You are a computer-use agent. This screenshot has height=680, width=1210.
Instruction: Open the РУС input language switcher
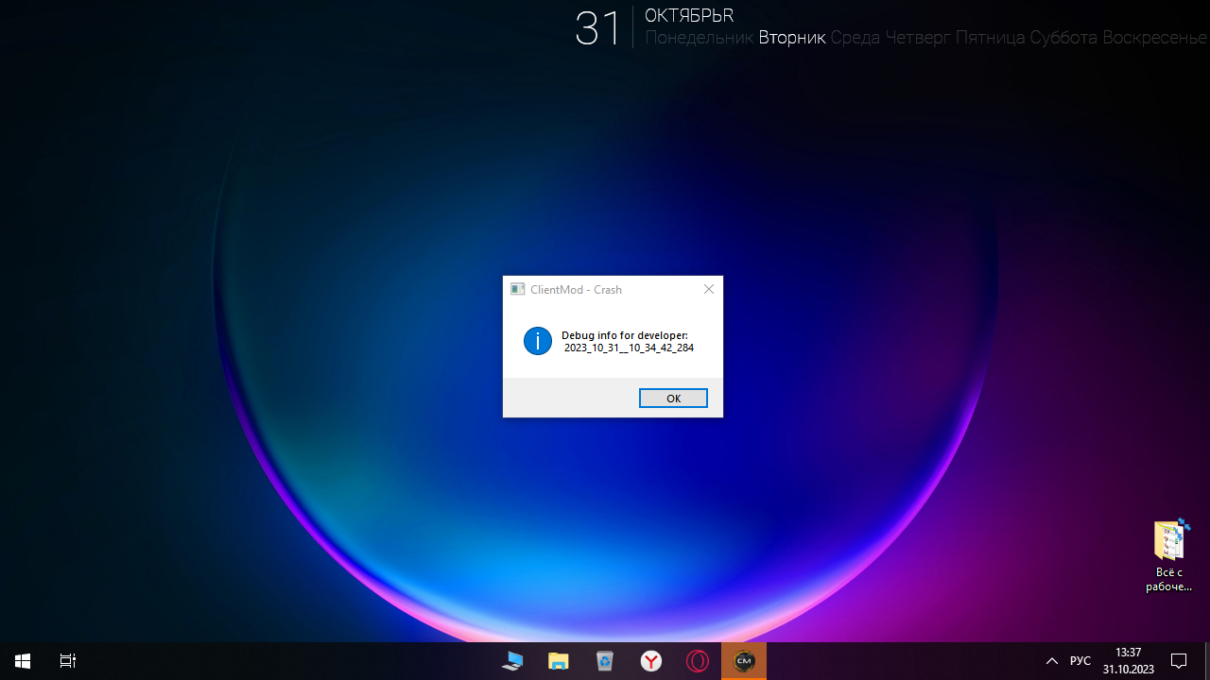pyautogui.click(x=1080, y=661)
